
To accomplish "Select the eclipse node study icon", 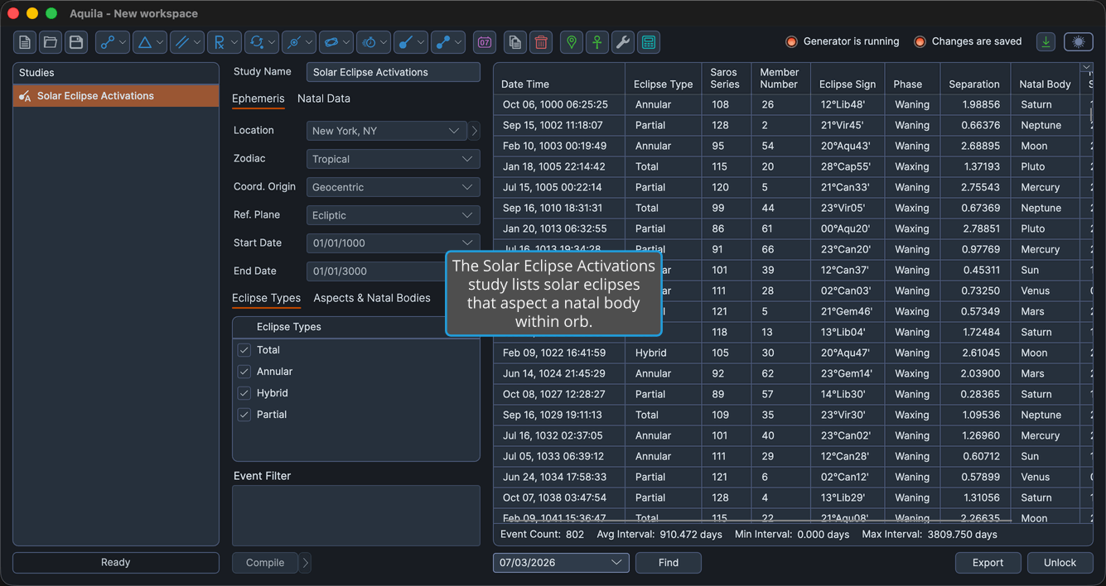I will pyautogui.click(x=293, y=42).
